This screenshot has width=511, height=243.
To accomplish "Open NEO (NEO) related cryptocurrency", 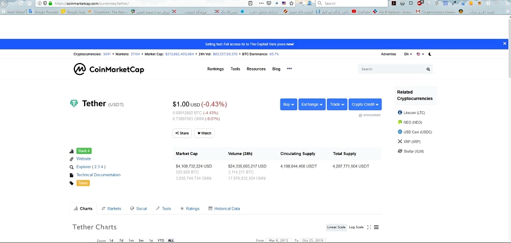I will (x=410, y=123).
